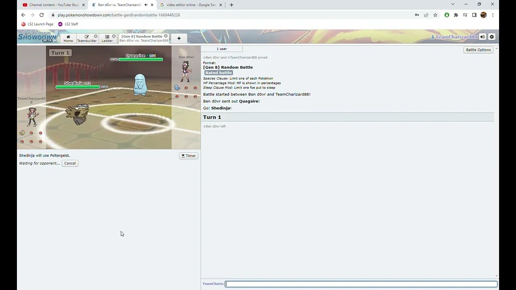The image size is (516, 290).
Task: Bookmark this tab with the star
Action: (435, 15)
